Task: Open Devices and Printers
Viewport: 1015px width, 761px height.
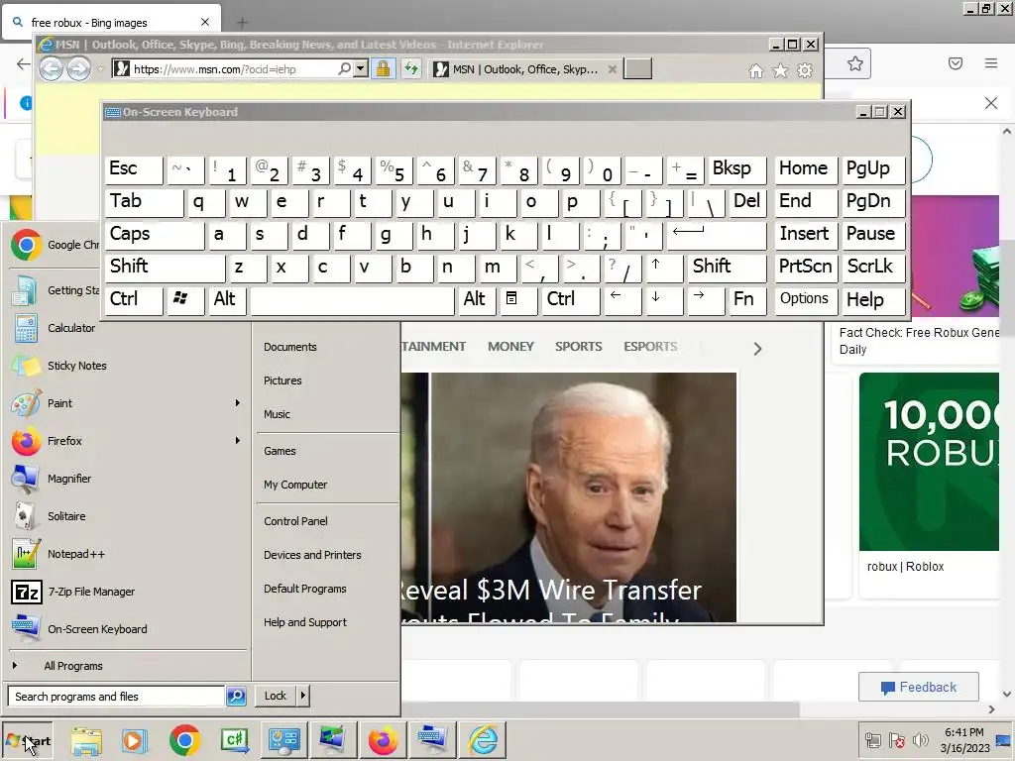Action: click(312, 555)
